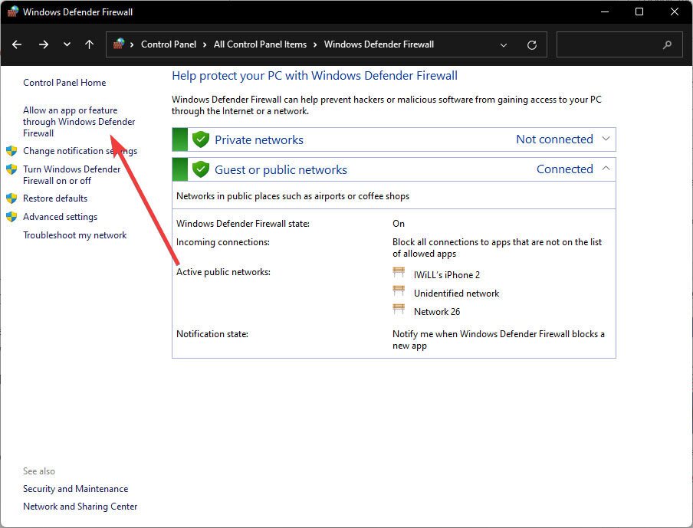The height and width of the screenshot is (528, 693).
Task: Open Advanced settings link
Action: click(x=60, y=217)
